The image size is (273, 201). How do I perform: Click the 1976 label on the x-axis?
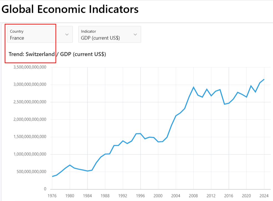(52, 196)
